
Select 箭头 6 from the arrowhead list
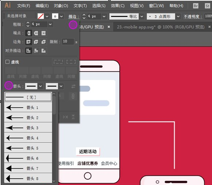click(x=28, y=158)
